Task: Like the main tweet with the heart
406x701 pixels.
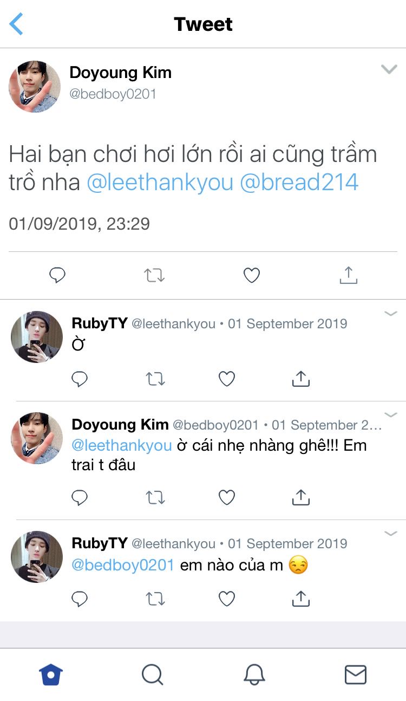Action: tap(251, 275)
